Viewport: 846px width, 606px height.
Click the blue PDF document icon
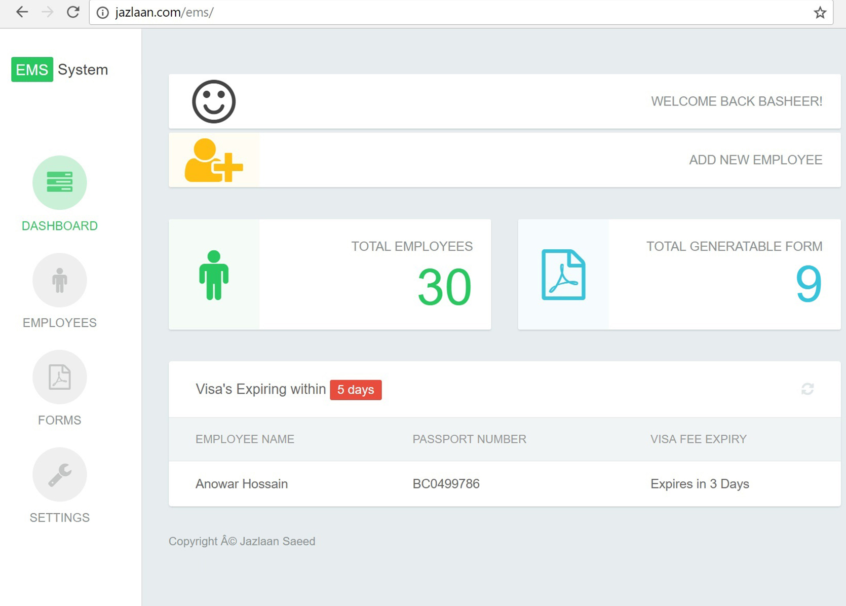click(x=563, y=275)
